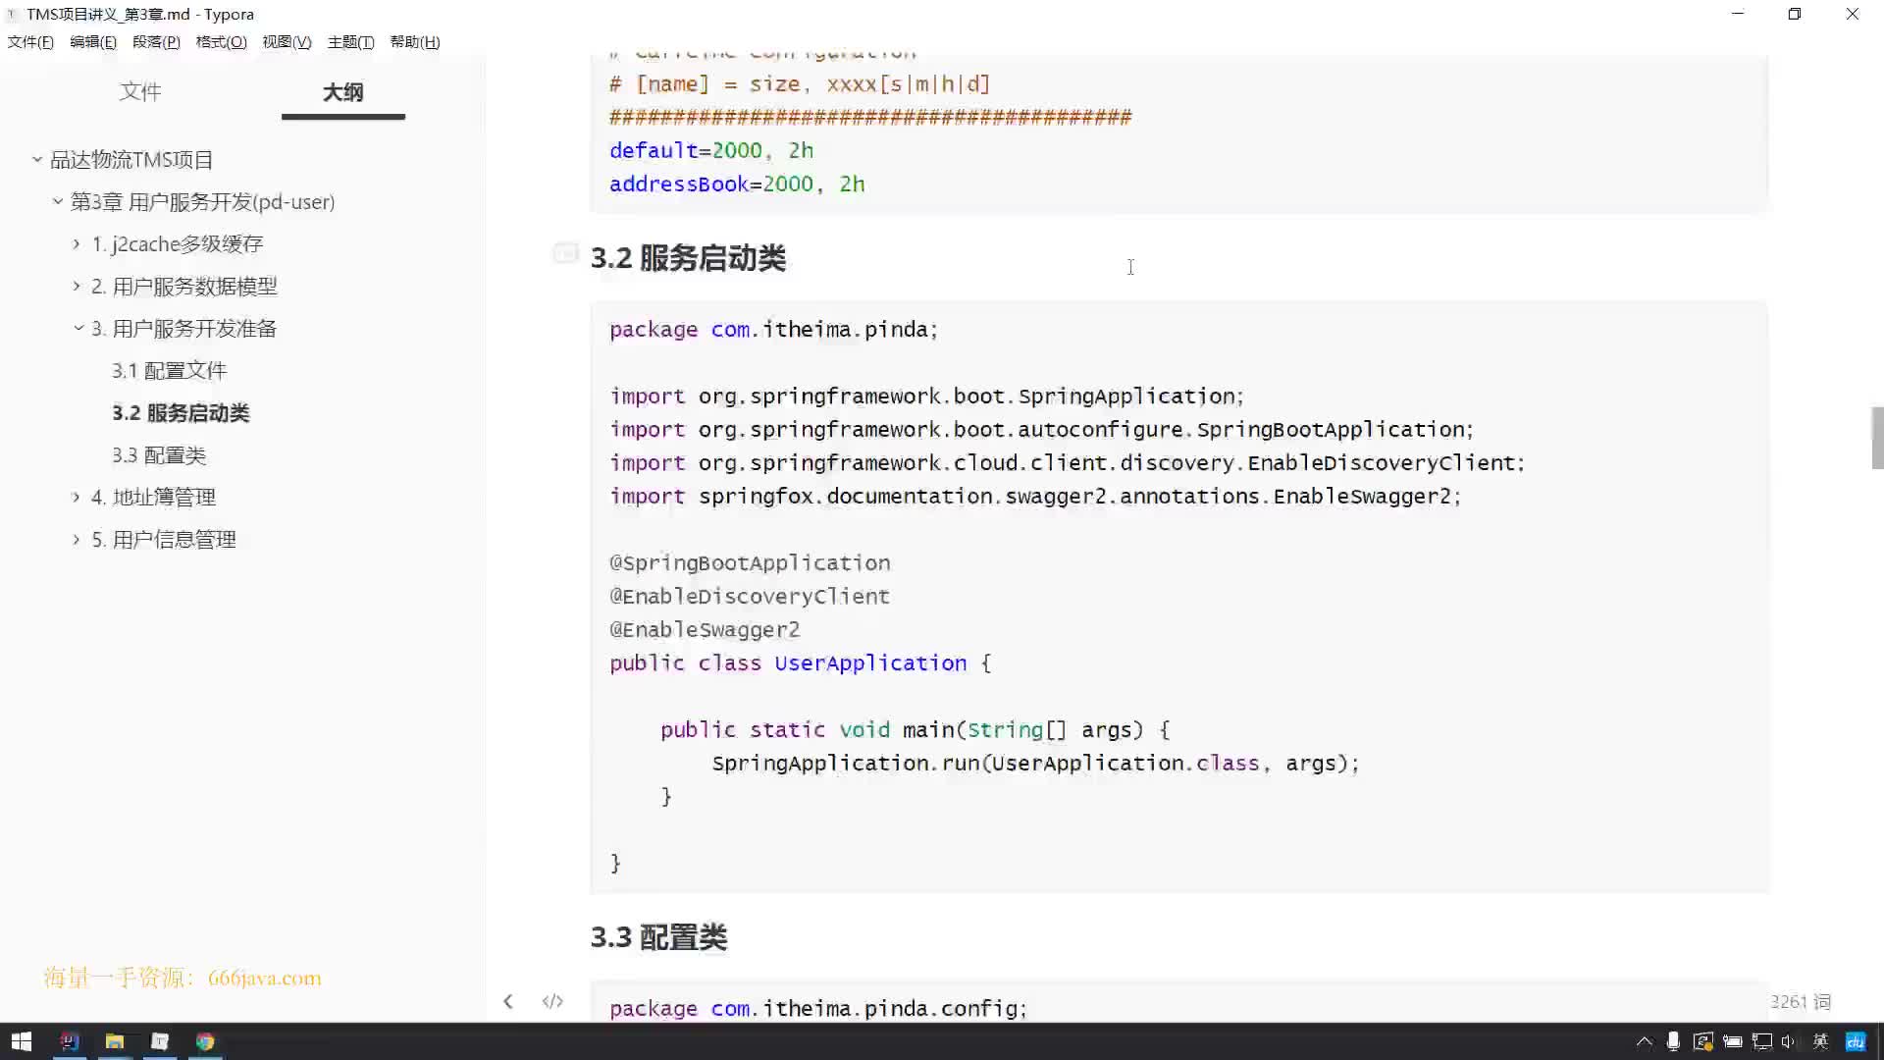
Task: Expand the 4. 地址簿管理 section
Action: pos(77,497)
